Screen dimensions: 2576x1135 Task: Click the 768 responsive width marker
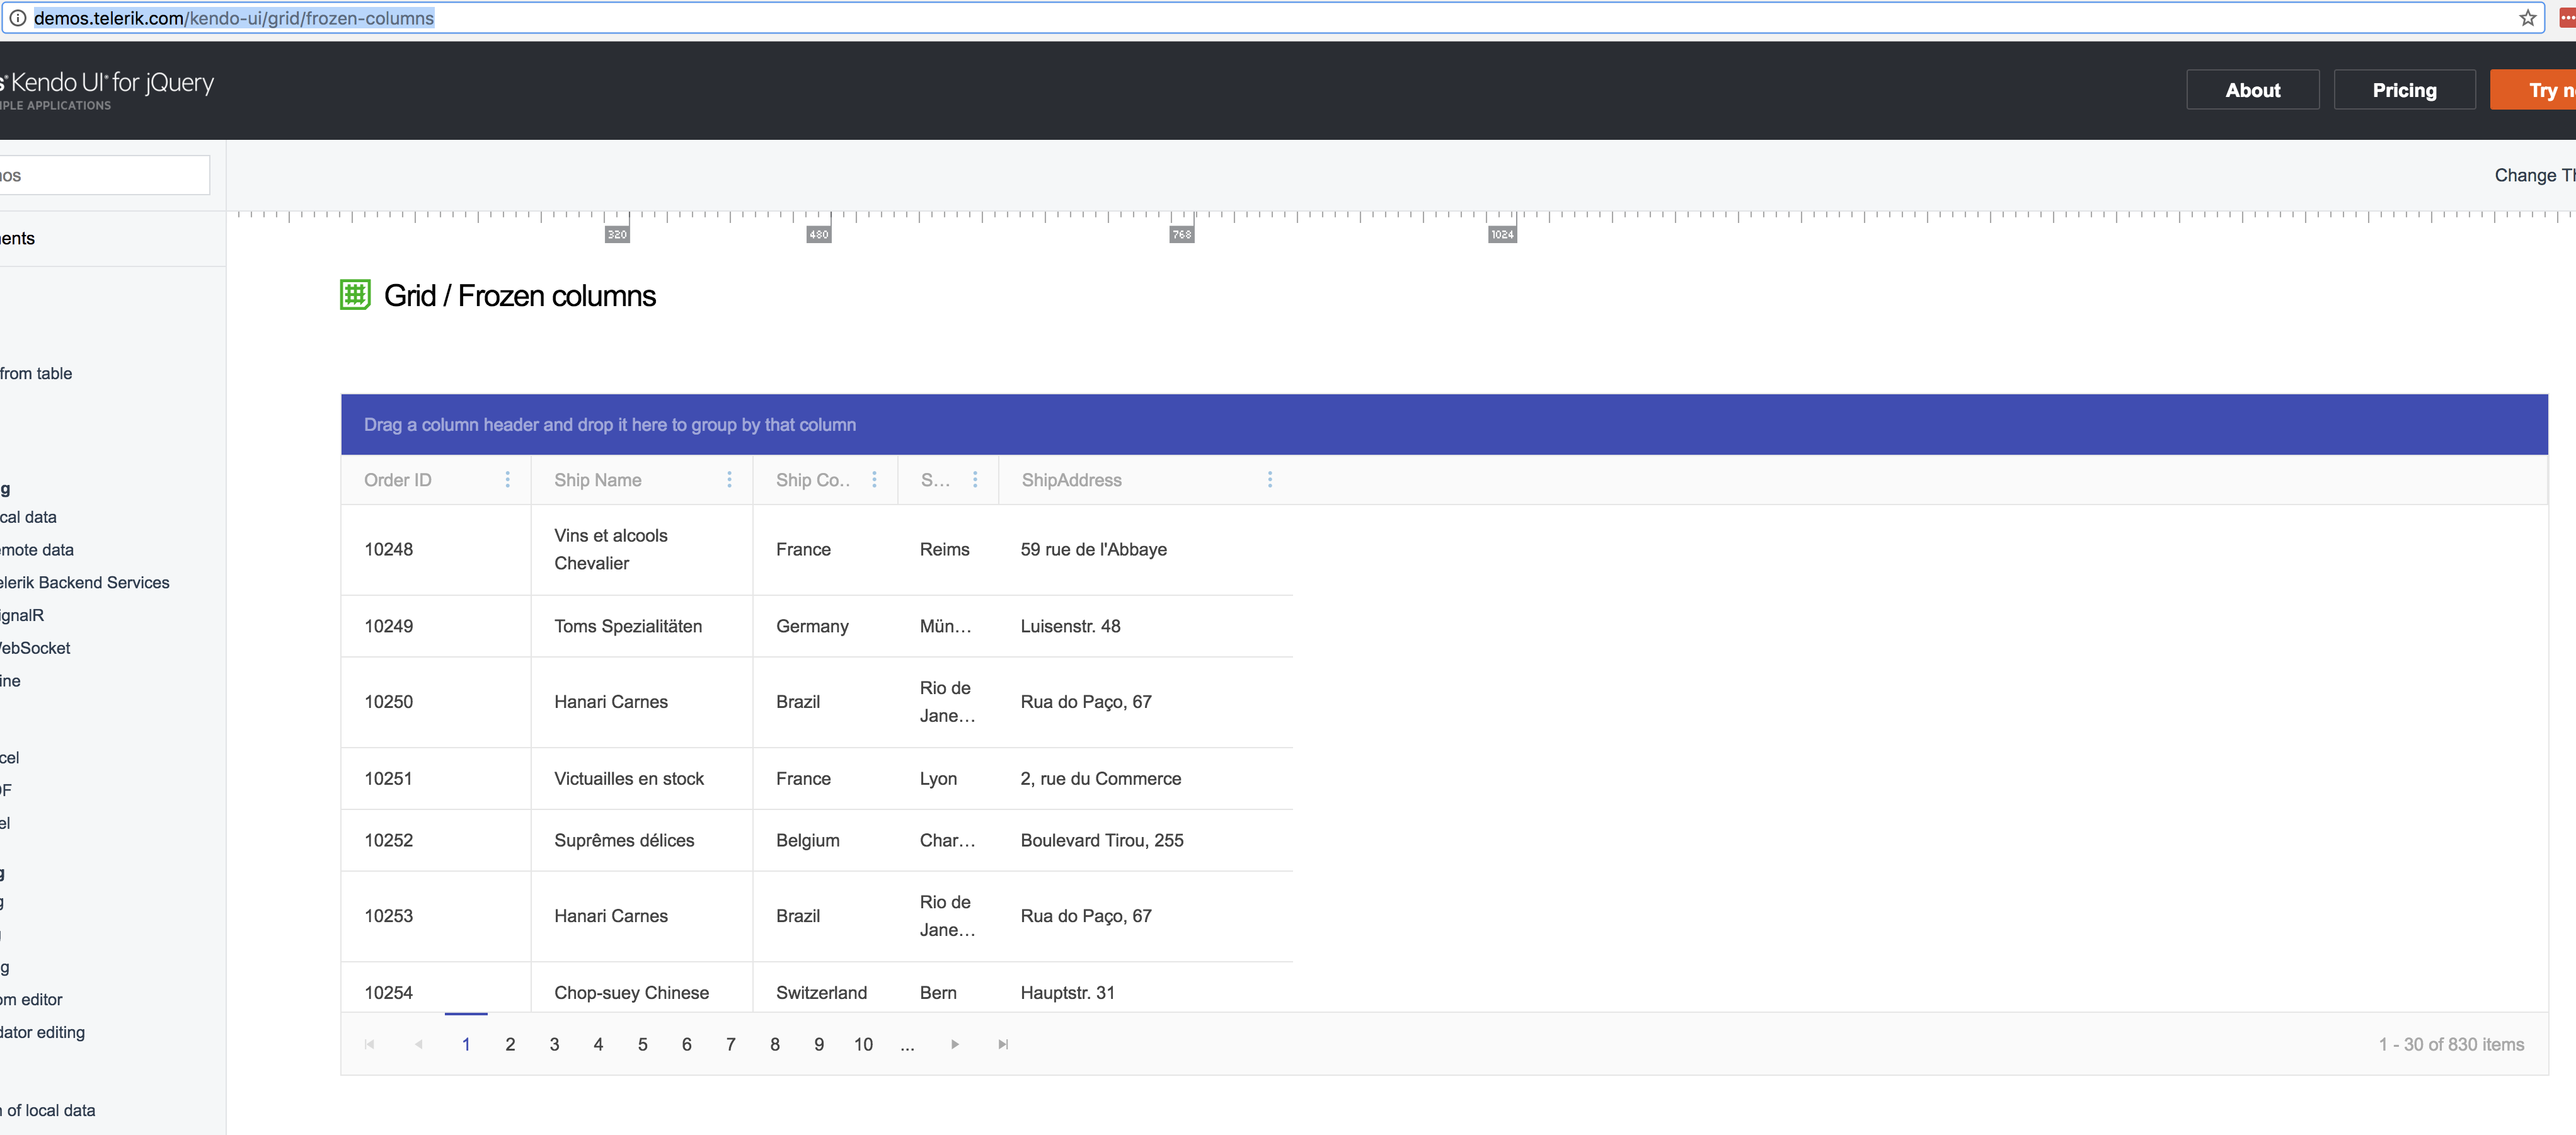click(1181, 235)
